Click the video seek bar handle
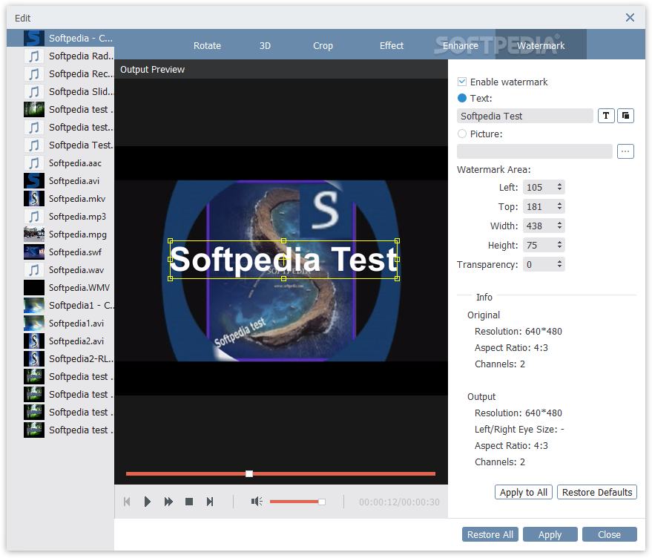This screenshot has height=558, width=652. tap(249, 474)
